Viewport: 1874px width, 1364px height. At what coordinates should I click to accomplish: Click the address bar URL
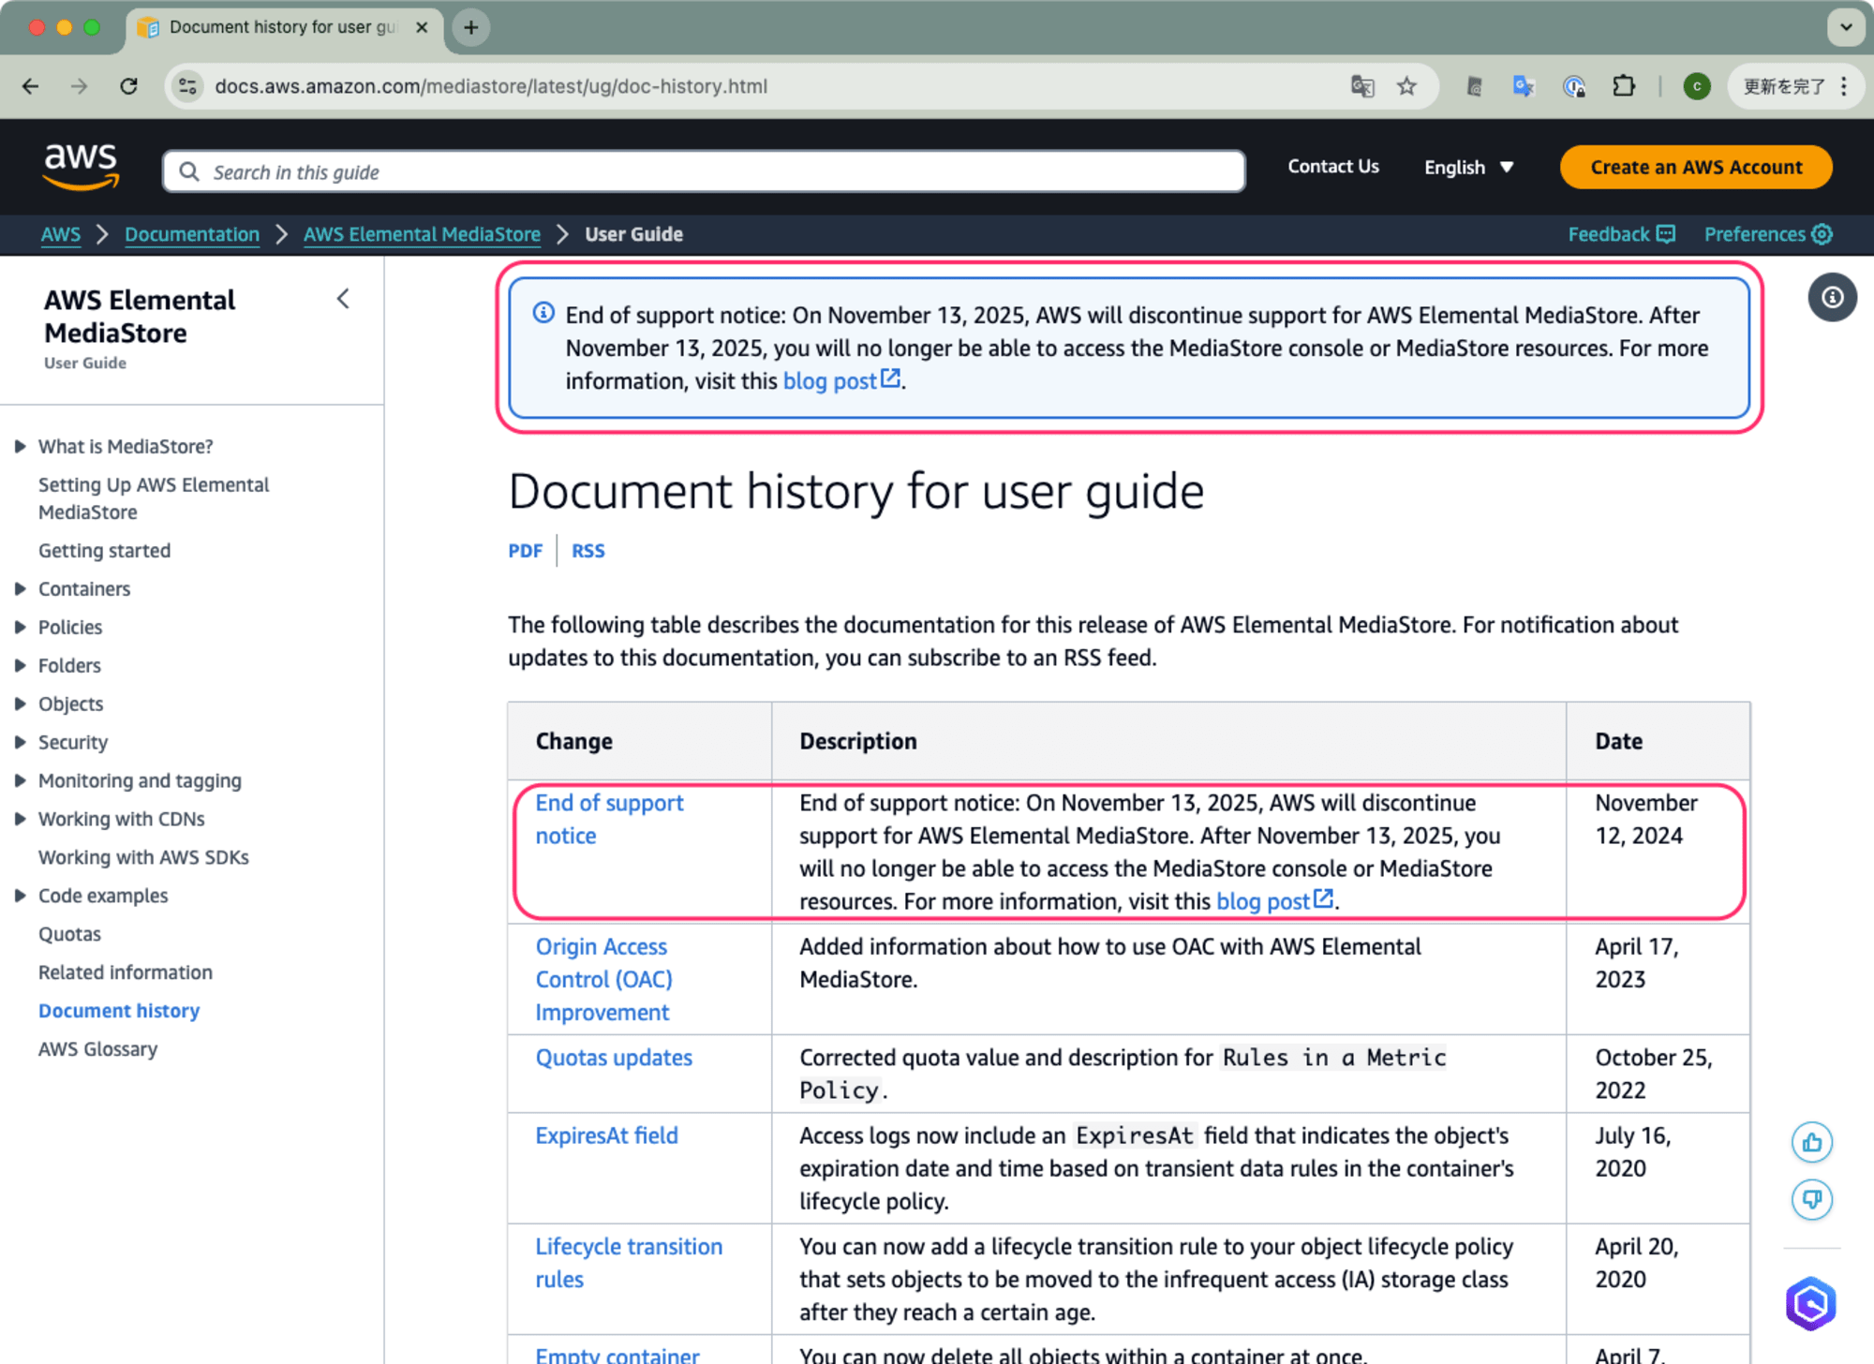[x=491, y=86]
